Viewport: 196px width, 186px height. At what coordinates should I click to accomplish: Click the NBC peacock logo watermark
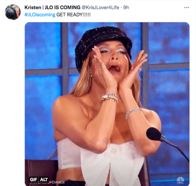tap(181, 180)
